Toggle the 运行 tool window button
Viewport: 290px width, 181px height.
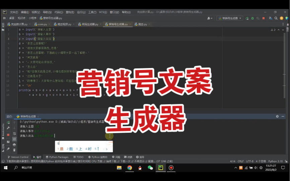coord(37,157)
